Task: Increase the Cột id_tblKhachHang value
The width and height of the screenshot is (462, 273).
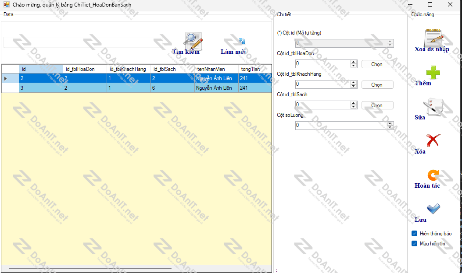Action: tap(354, 82)
